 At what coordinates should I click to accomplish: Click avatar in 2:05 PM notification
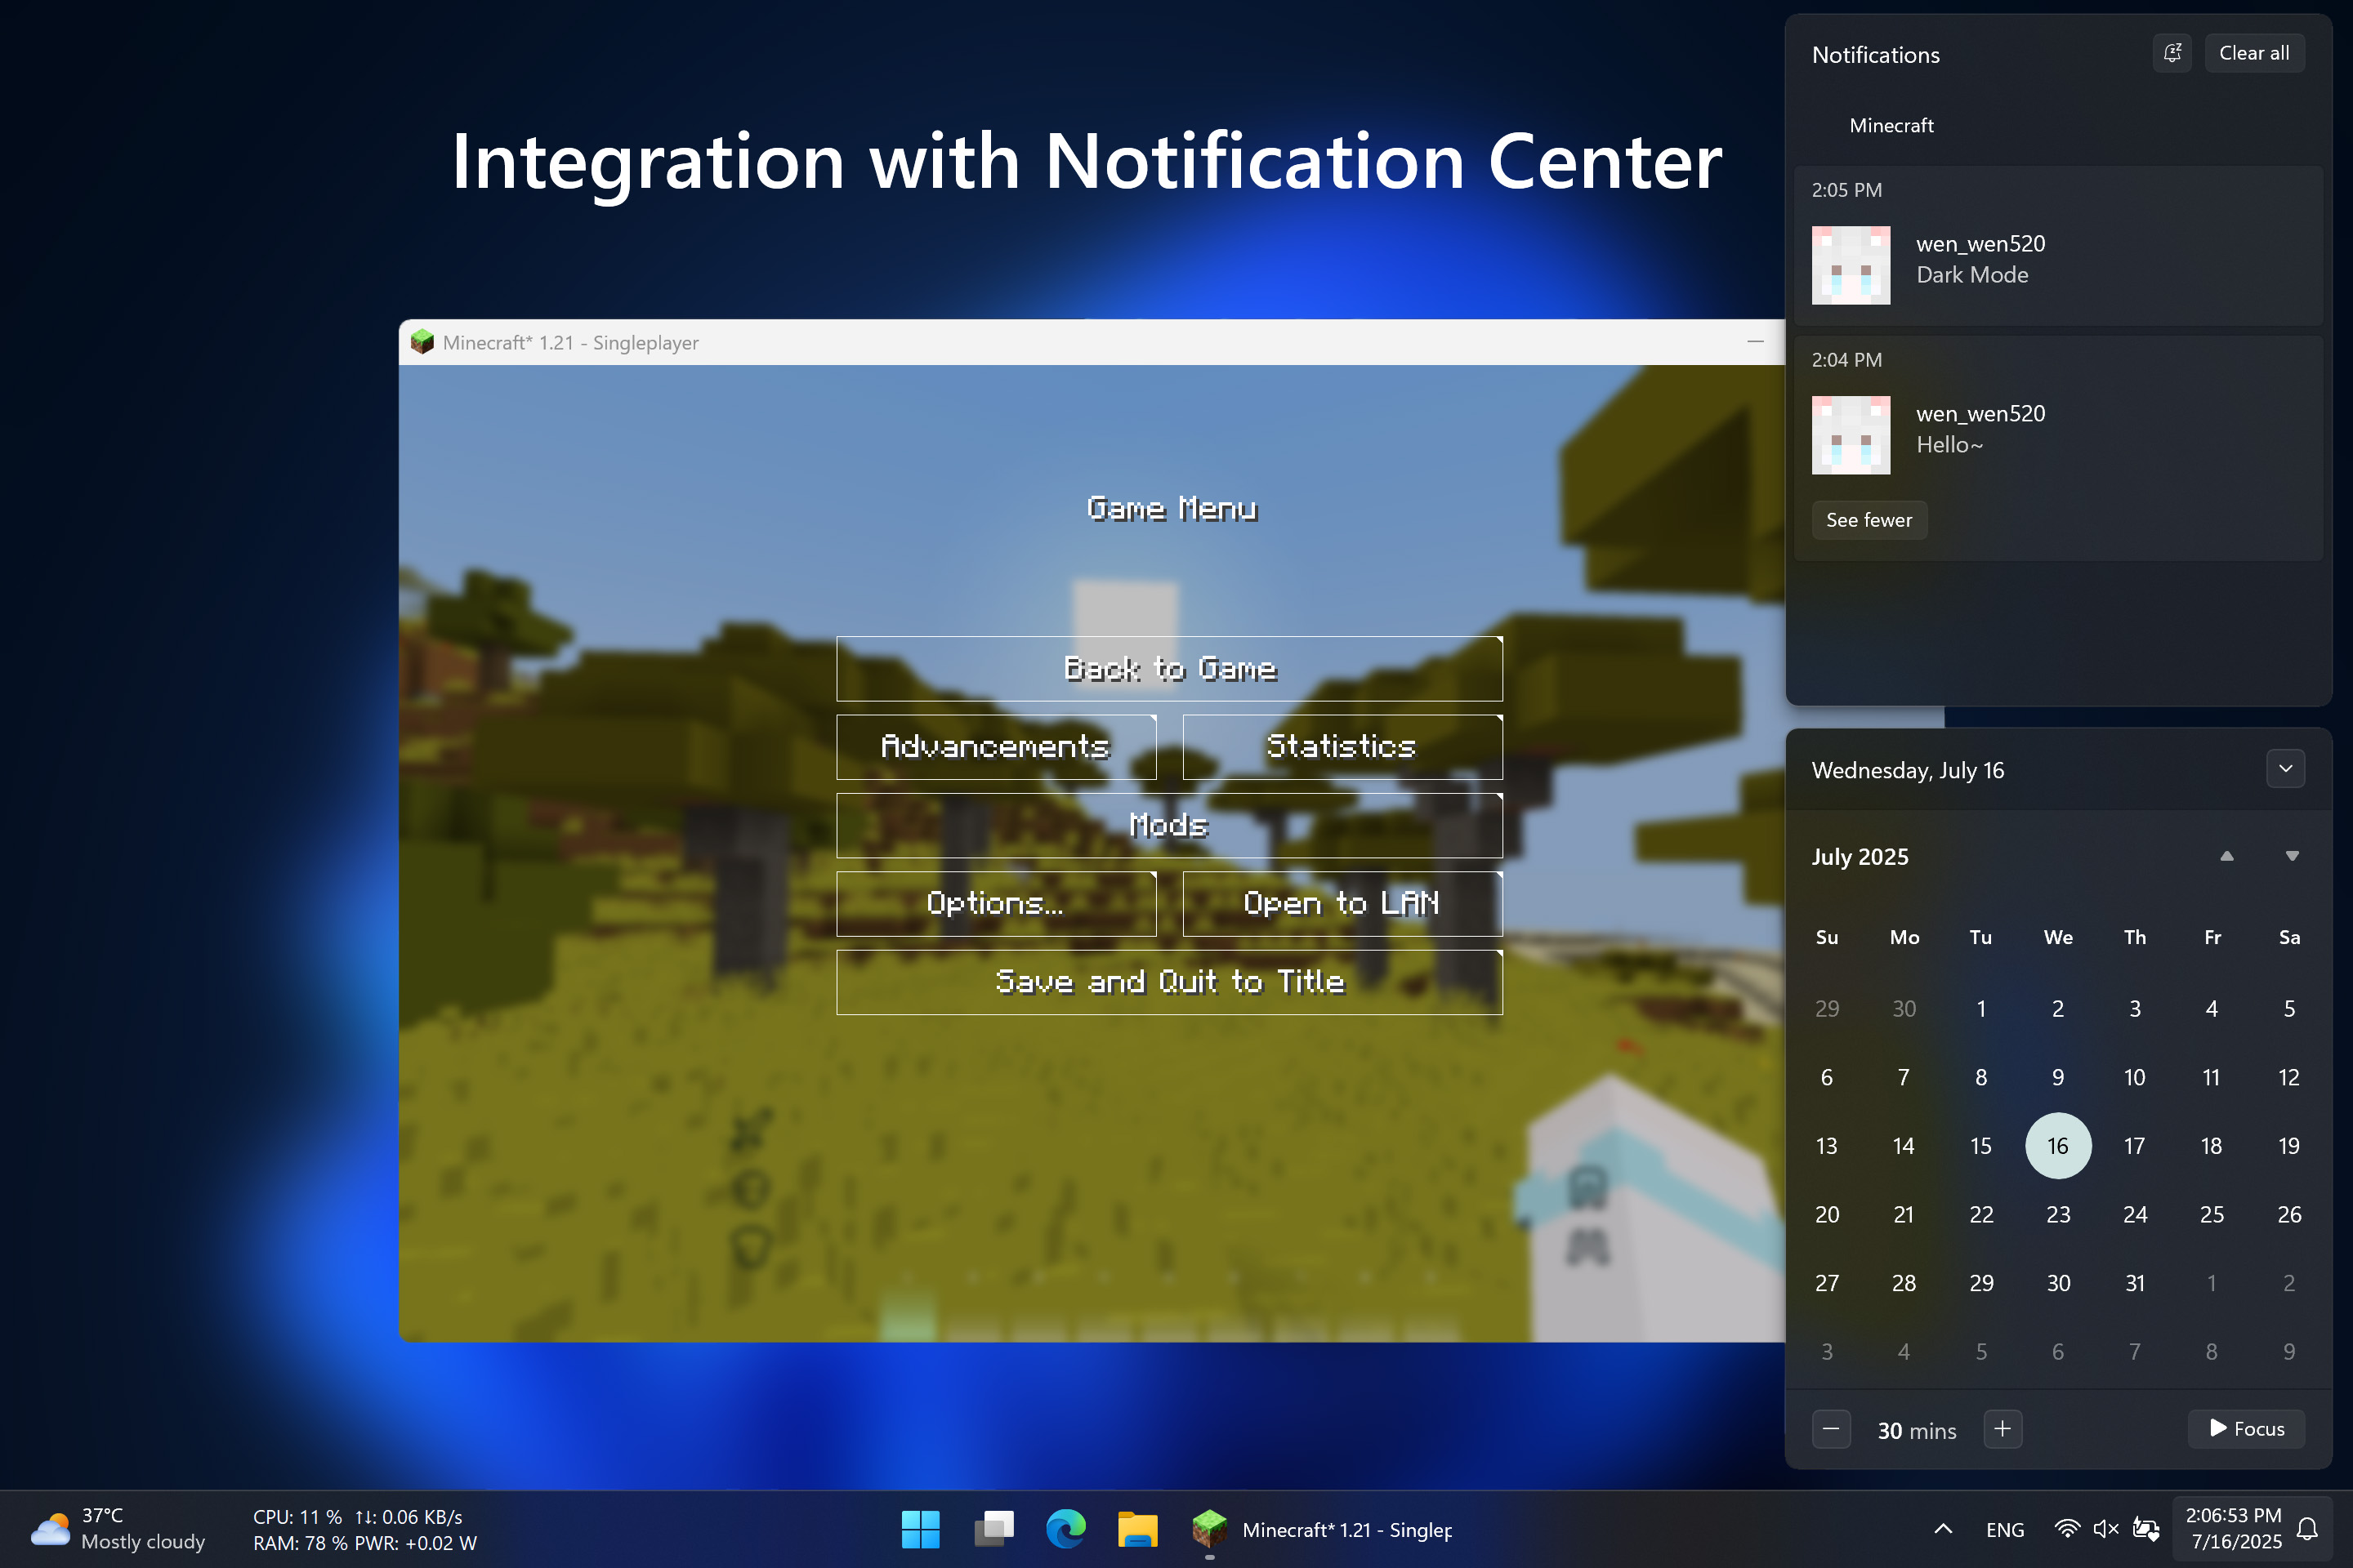click(x=1851, y=265)
